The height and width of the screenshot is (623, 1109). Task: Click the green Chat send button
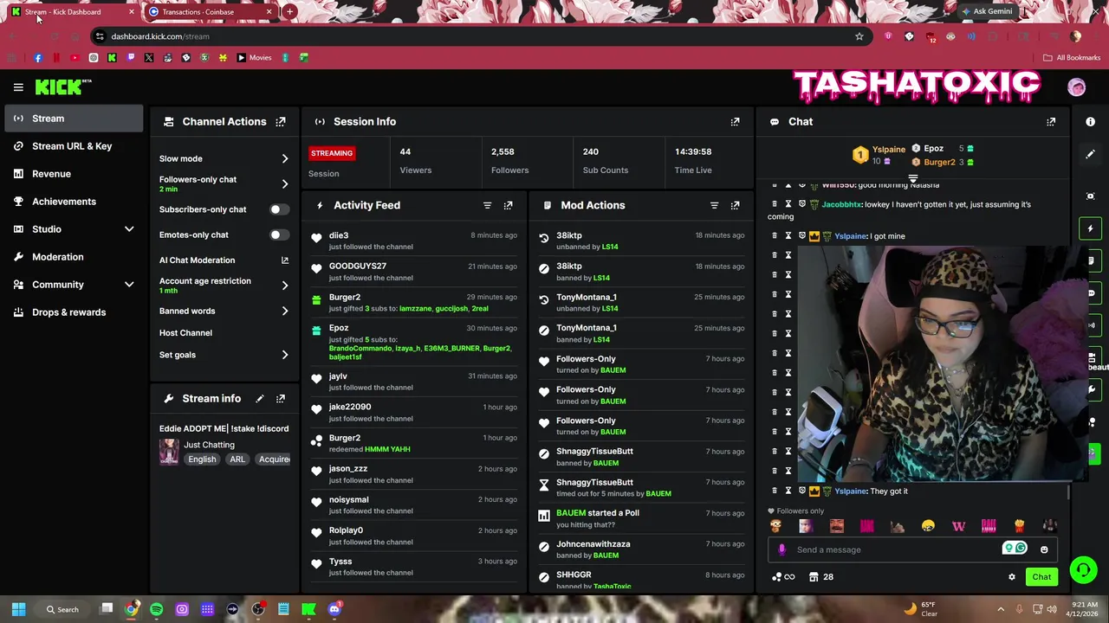[1041, 577]
